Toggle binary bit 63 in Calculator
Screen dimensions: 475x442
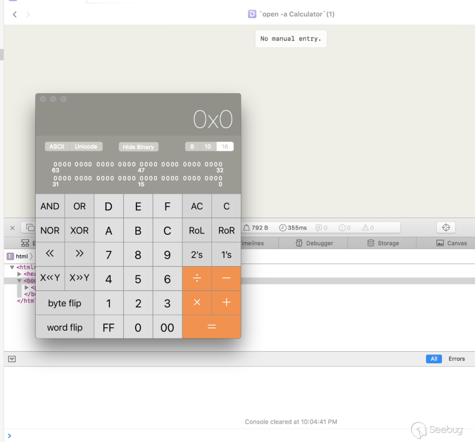point(55,164)
